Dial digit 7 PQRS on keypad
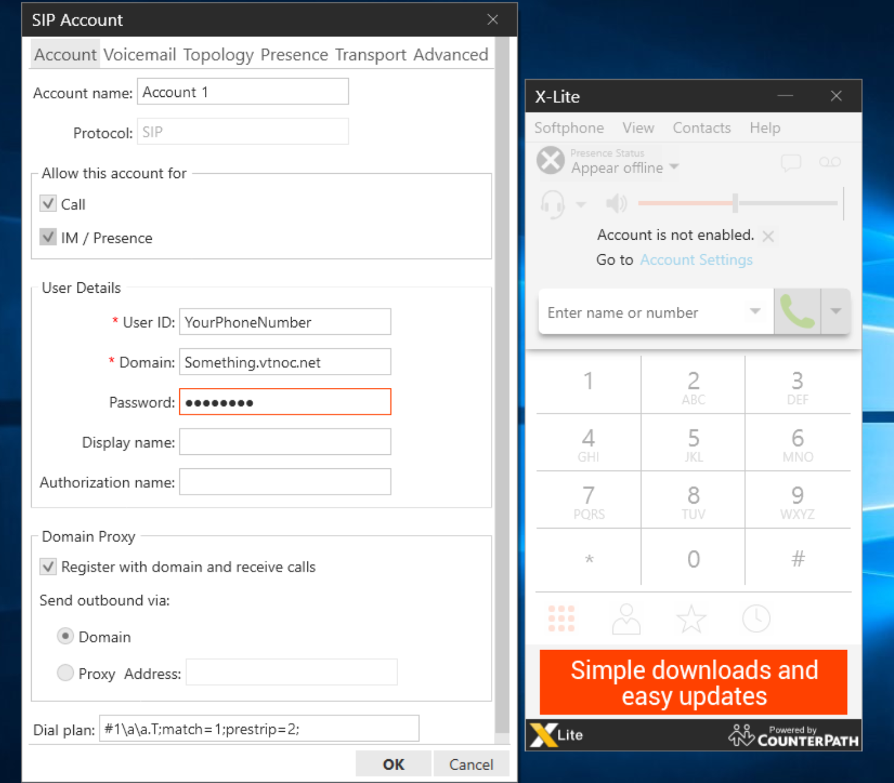 [x=588, y=500]
